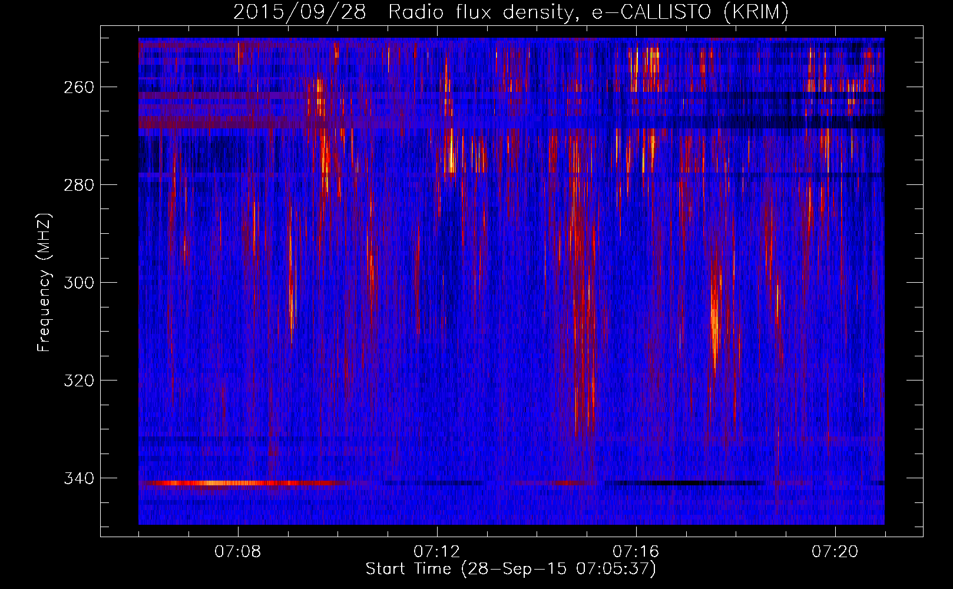Click the 280 frequency tick label
Image resolution: width=953 pixels, height=589 pixels.
click(78, 184)
